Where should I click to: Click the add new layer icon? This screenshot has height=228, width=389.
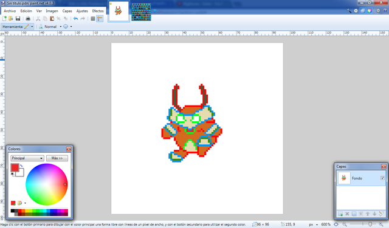340,213
